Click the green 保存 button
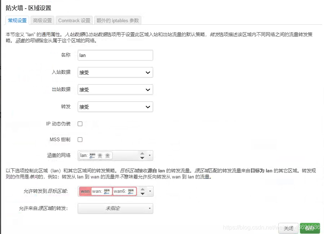This screenshot has width=324, height=234. (x=310, y=228)
